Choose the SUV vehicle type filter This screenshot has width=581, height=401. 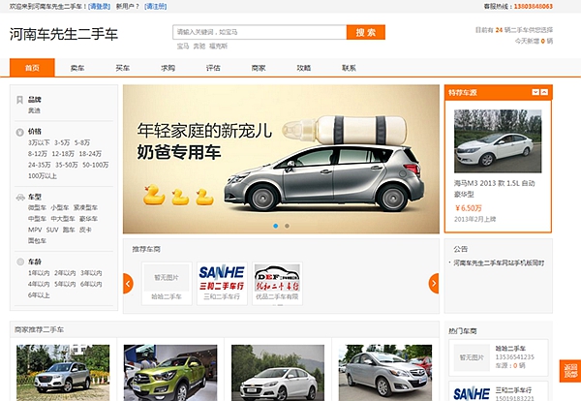53,230
